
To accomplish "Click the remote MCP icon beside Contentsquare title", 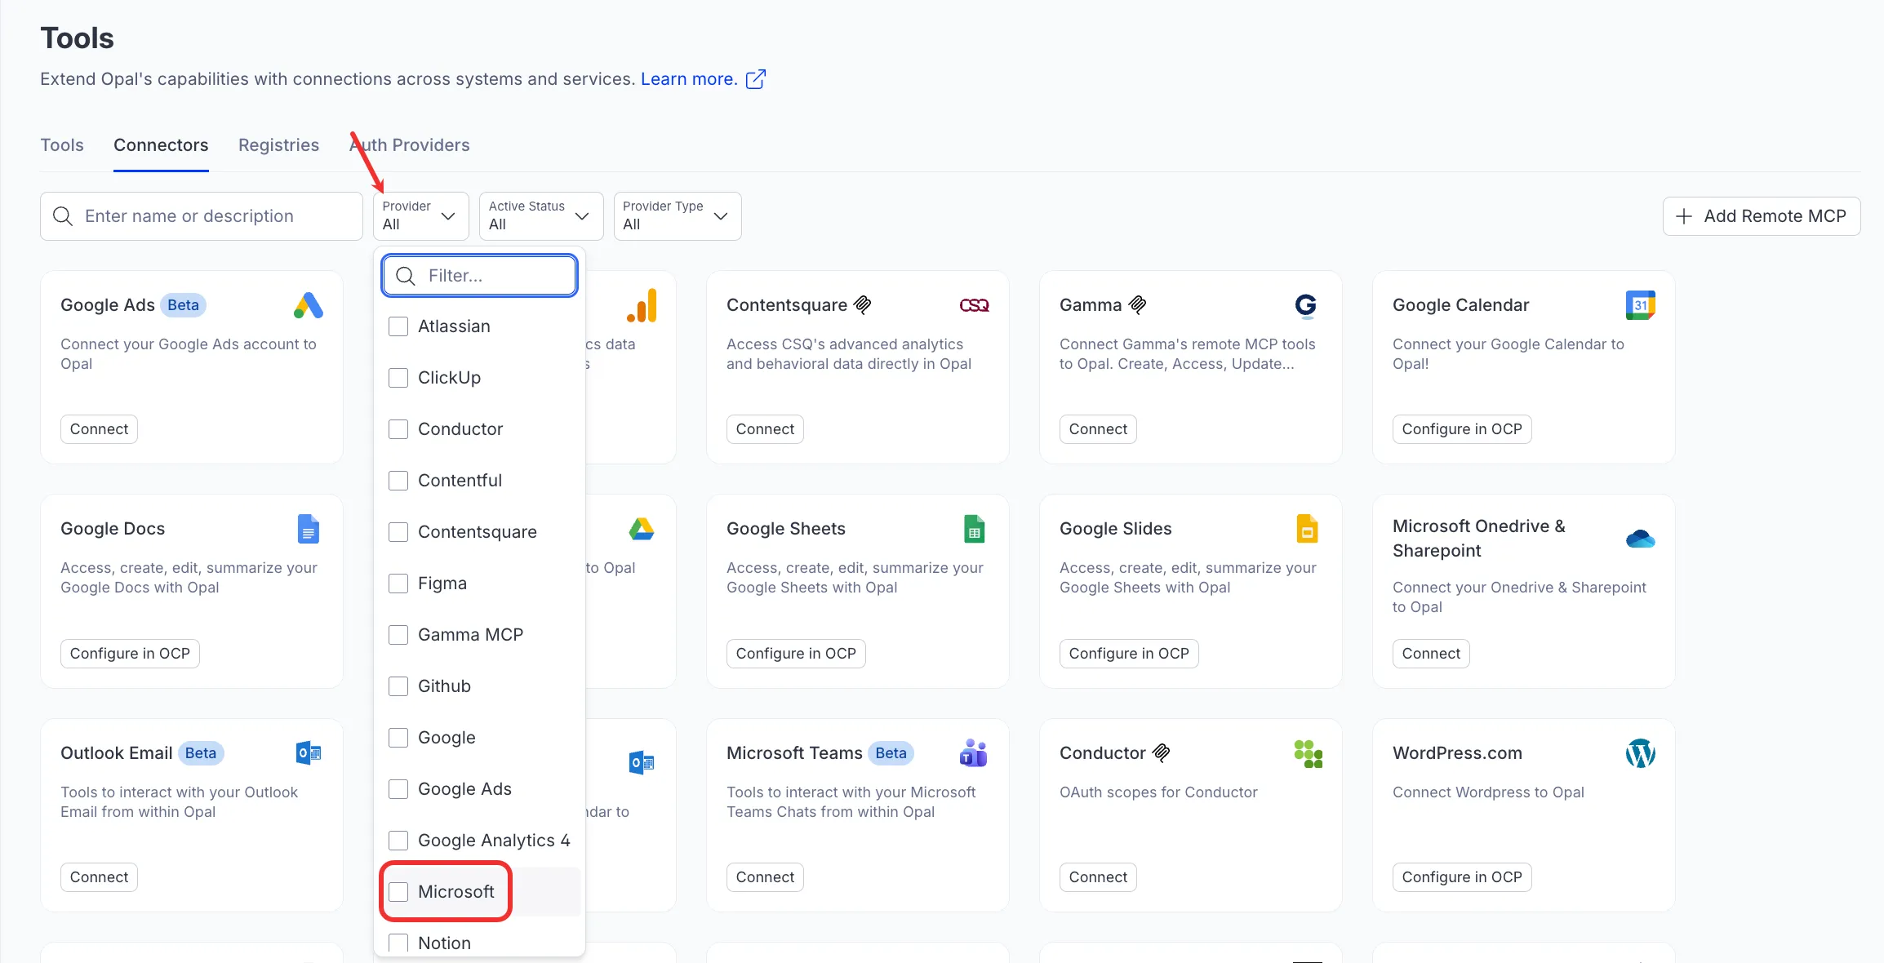I will tap(863, 305).
